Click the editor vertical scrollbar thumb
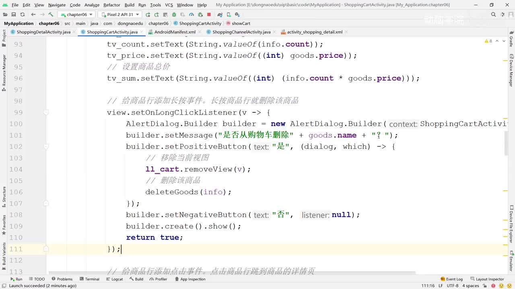515x289 pixels. [x=506, y=144]
